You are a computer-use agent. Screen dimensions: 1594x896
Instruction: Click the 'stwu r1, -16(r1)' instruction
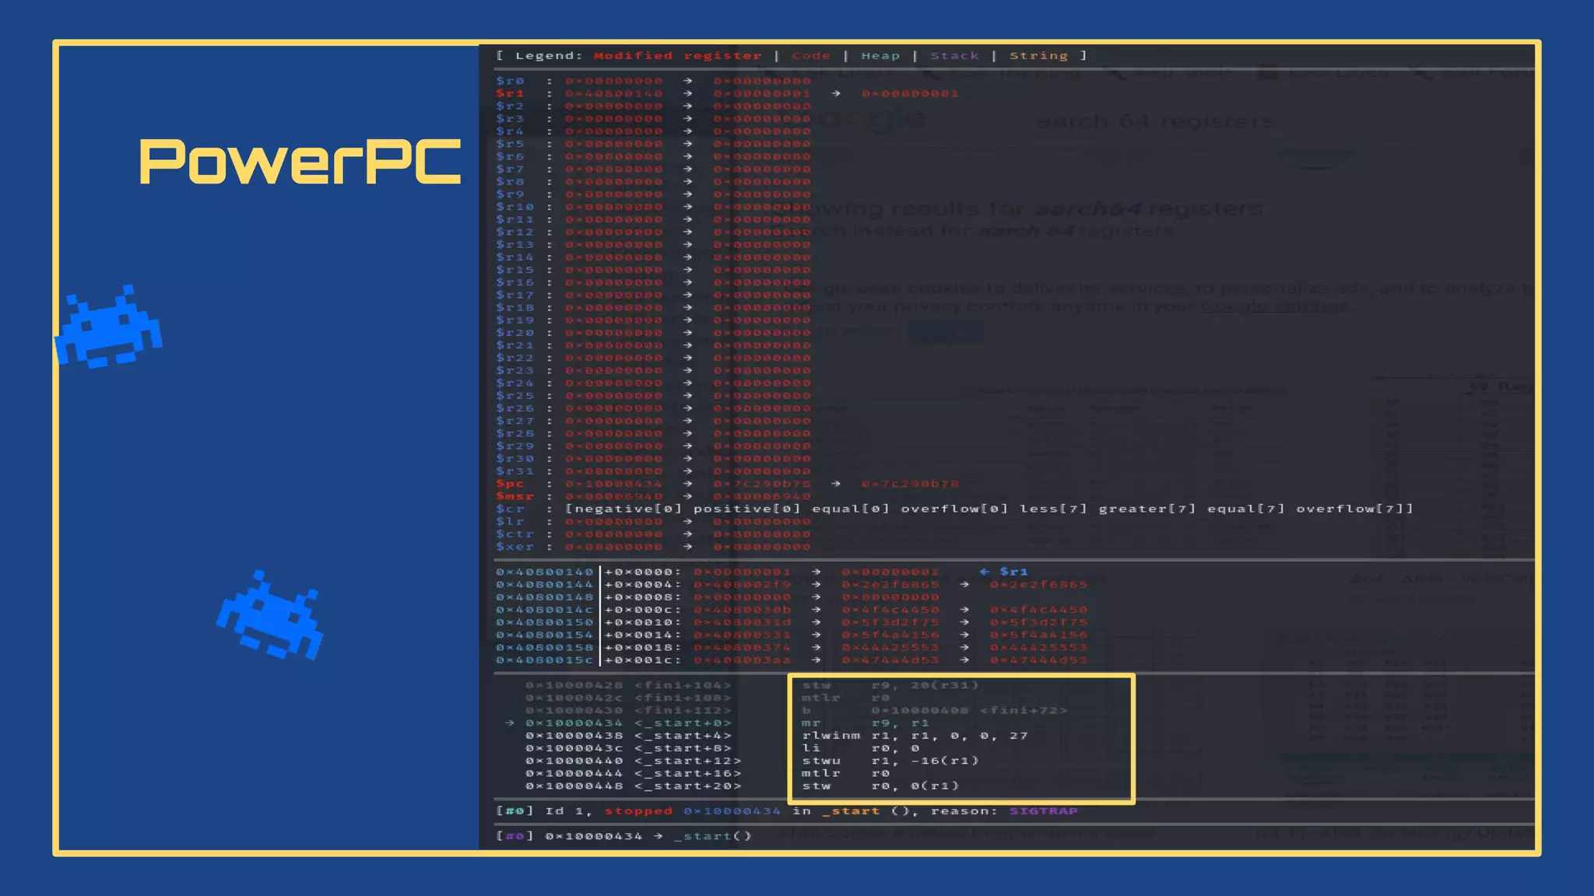pos(890,761)
